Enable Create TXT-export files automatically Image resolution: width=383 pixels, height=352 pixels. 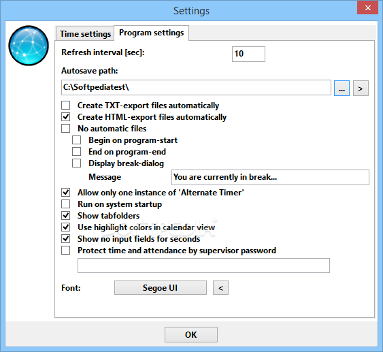click(x=66, y=106)
